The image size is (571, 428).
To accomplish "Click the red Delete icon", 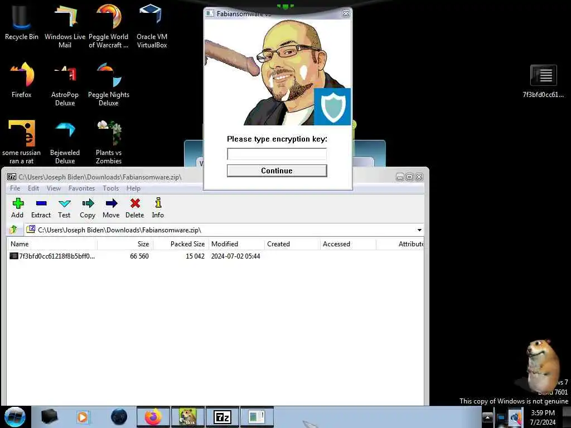I will pos(135,208).
